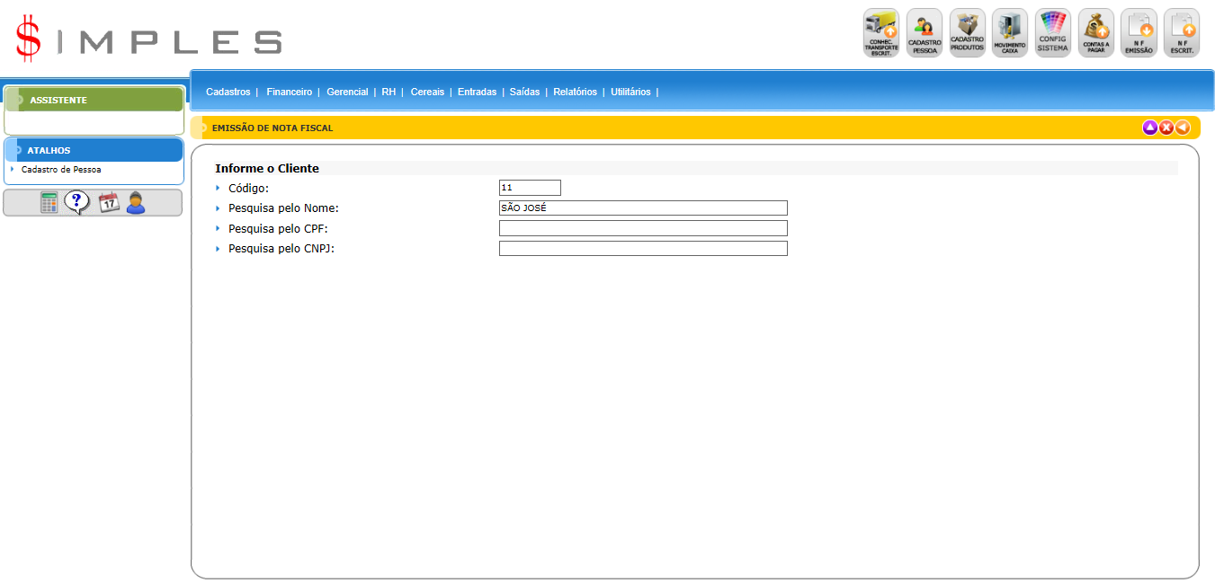Collapse panel with purple up arrow
This screenshot has width=1215, height=583.
(x=1149, y=128)
